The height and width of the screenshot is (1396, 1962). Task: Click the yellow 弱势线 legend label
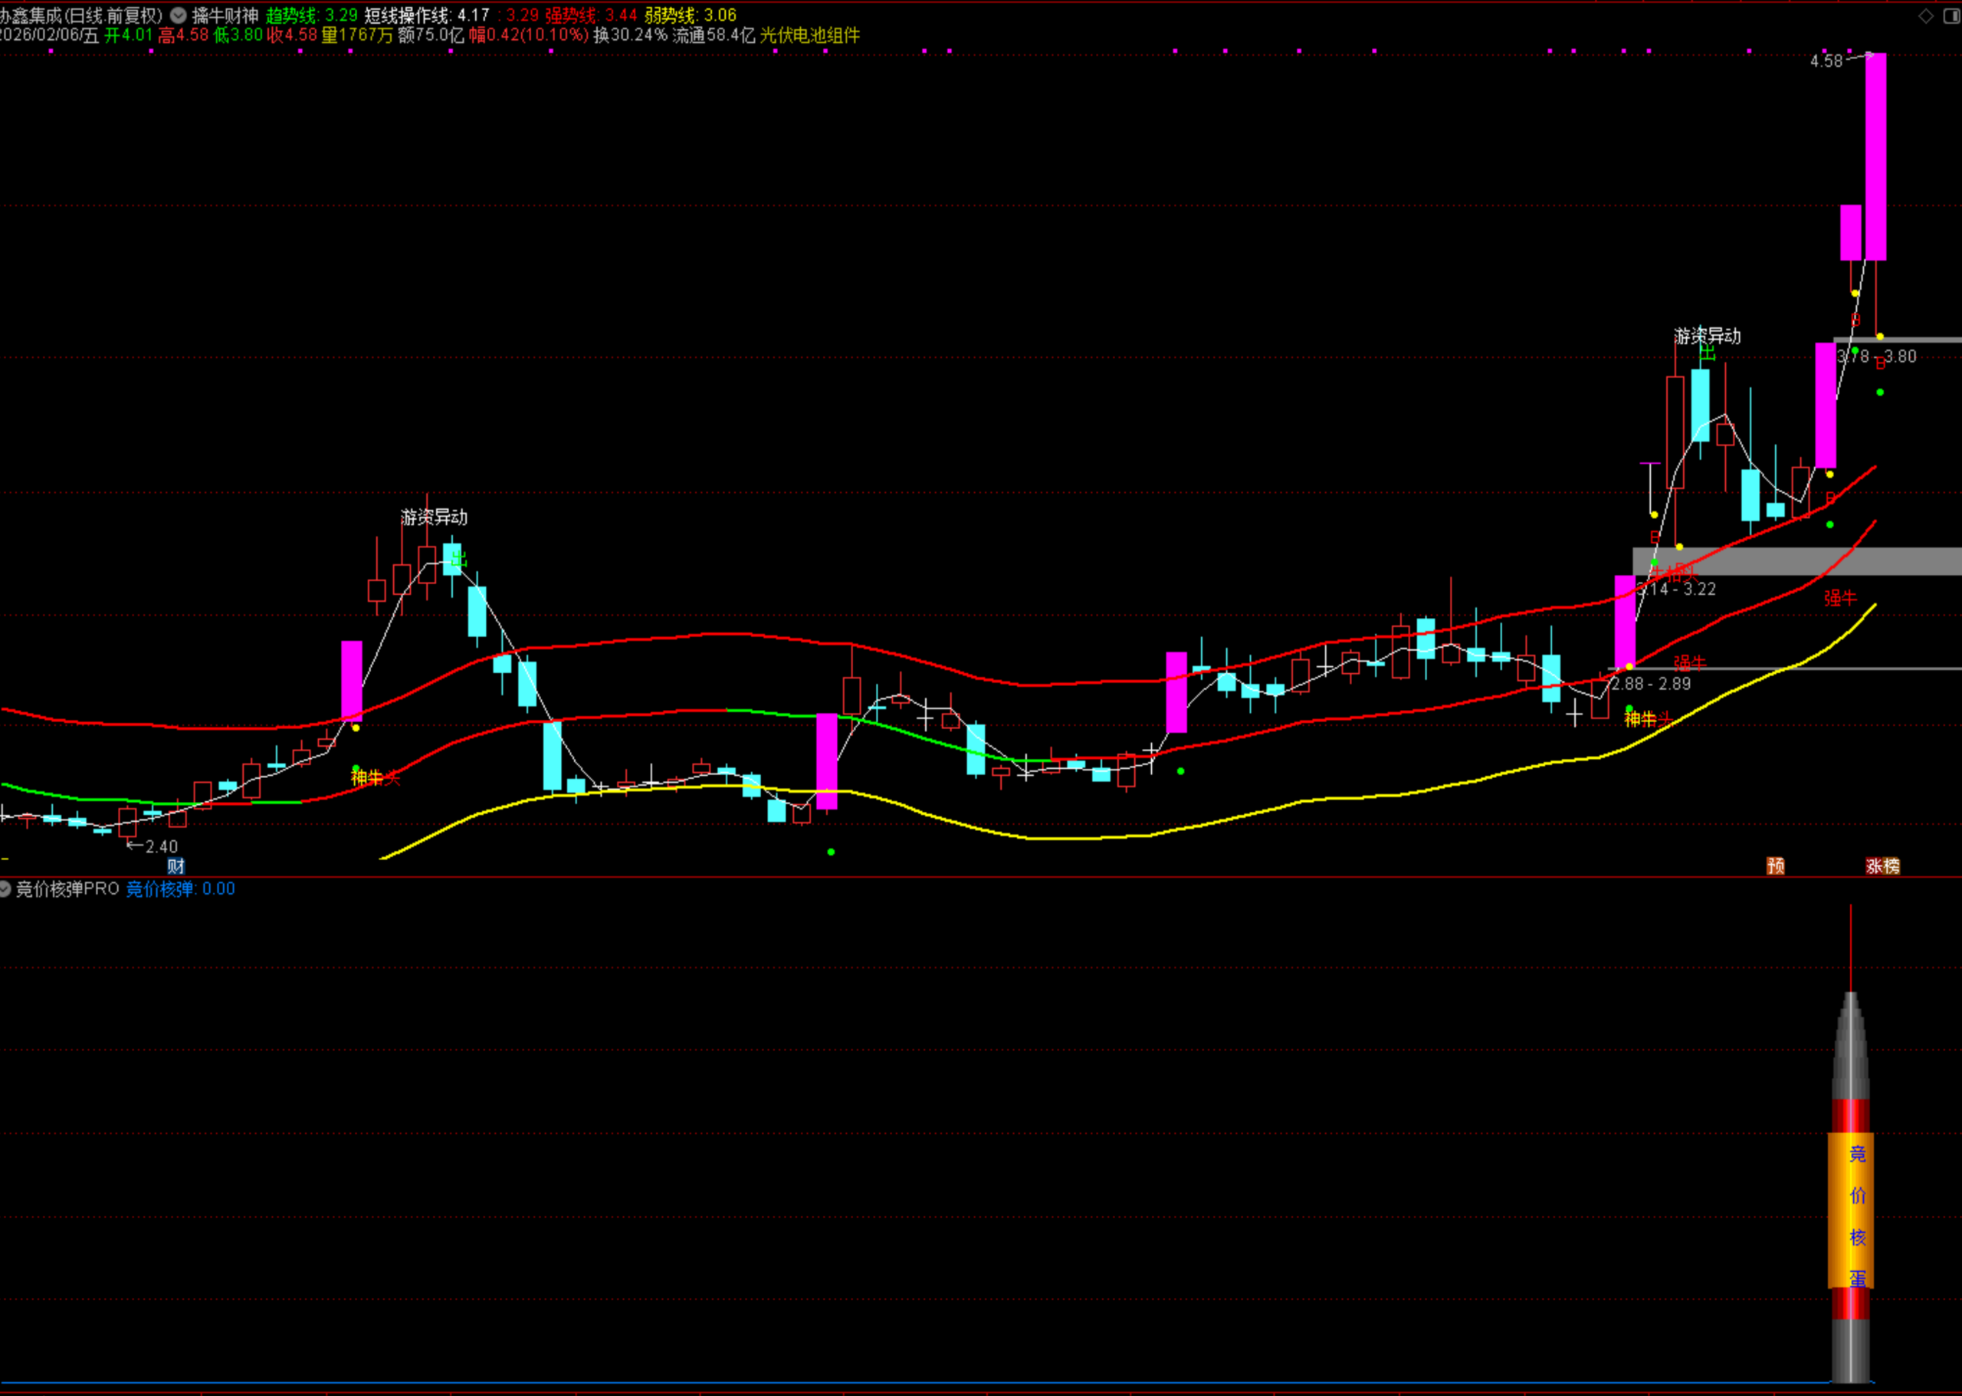pos(671,15)
